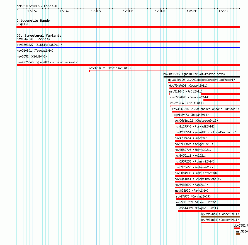The width and height of the screenshot is (248, 245).
Task: Select dgv7951n54 (Cooper2011) variant label
Action: click(220, 220)
